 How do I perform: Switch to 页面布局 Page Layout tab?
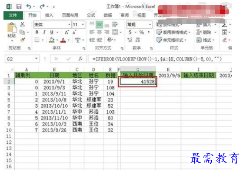click(70, 15)
